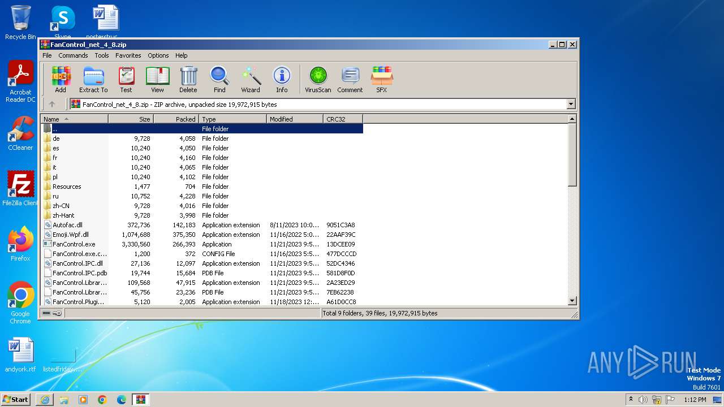Sort list by Packed column header
The width and height of the screenshot is (724, 407).
point(176,119)
